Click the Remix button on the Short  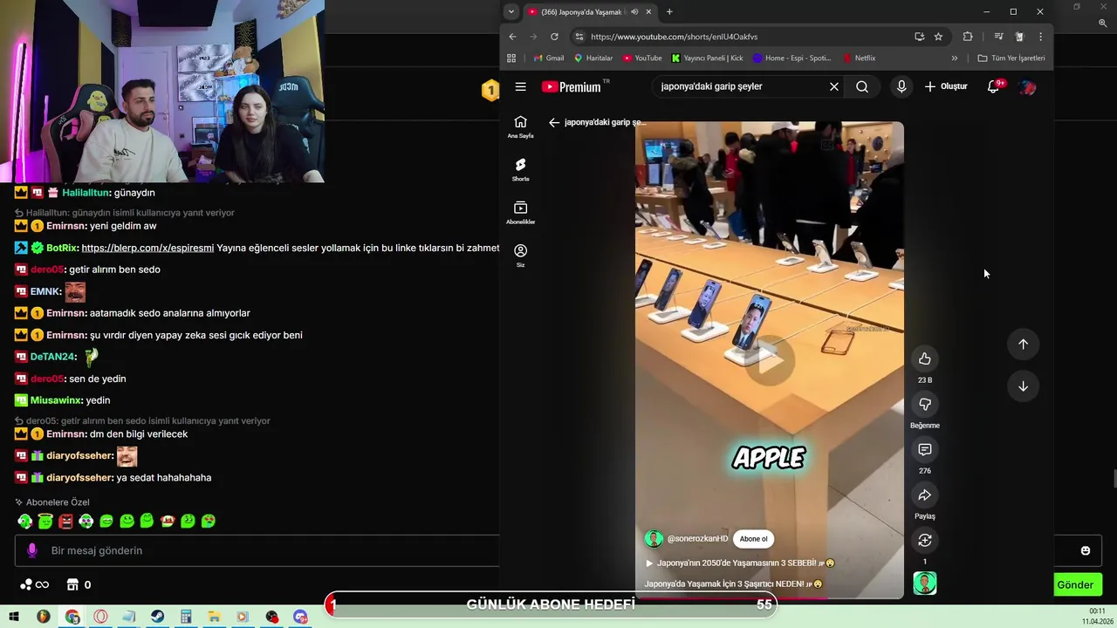click(x=925, y=540)
